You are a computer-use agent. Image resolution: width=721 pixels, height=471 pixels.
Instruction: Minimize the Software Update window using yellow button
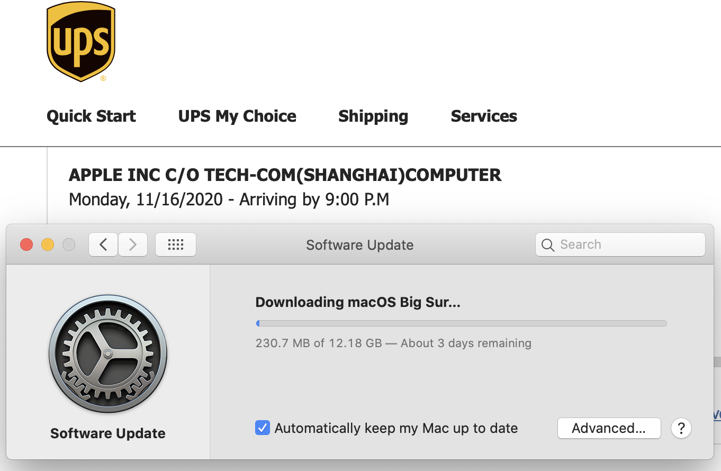pos(48,244)
